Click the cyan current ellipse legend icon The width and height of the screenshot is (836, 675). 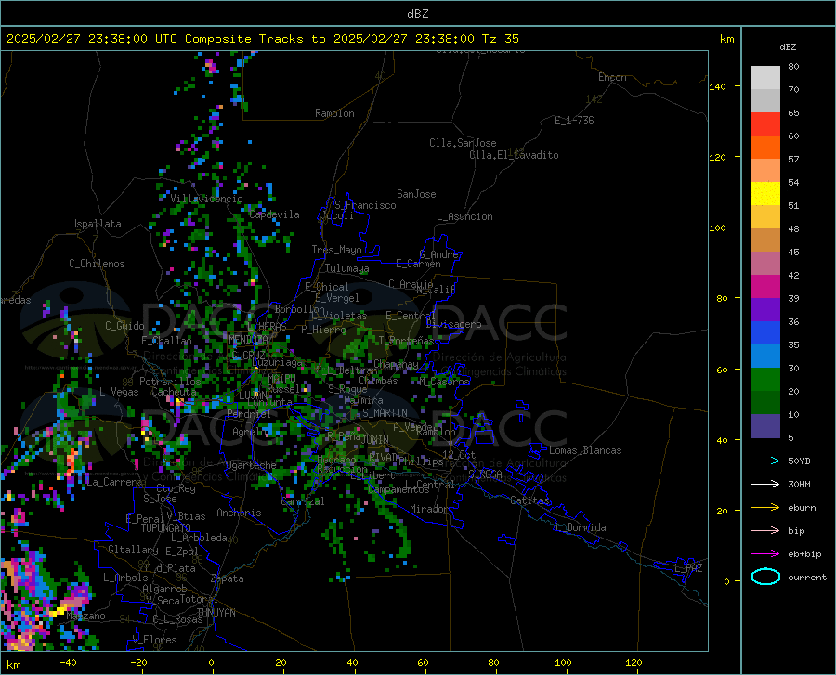coord(765,577)
